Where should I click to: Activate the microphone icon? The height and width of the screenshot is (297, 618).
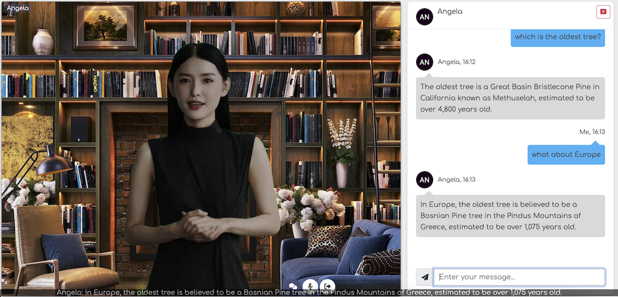(310, 286)
